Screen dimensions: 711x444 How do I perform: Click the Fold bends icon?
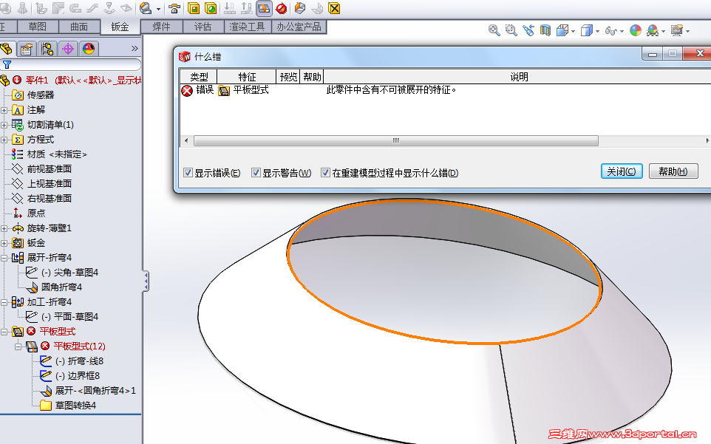(247, 8)
